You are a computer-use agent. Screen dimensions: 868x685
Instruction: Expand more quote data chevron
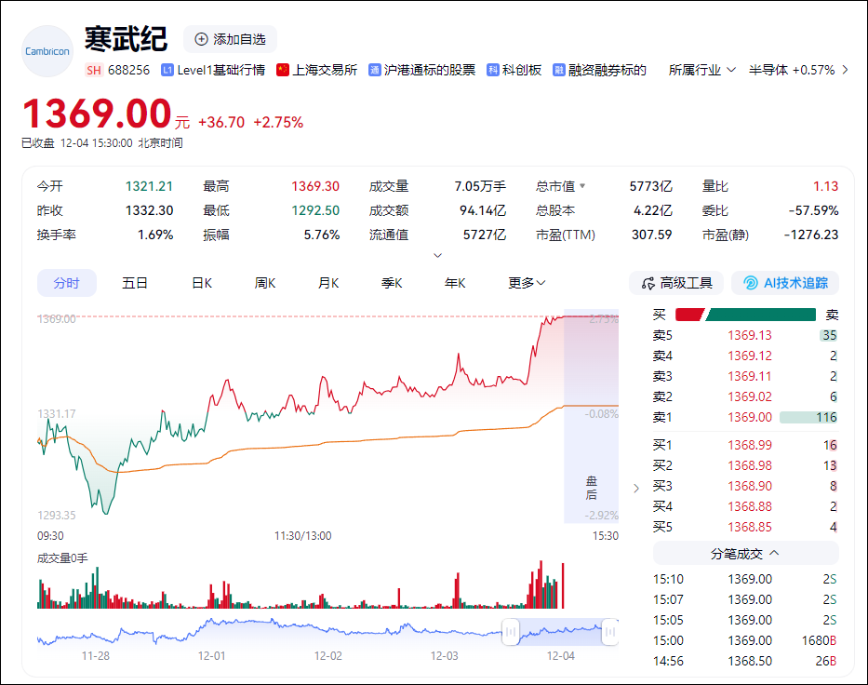(437, 255)
